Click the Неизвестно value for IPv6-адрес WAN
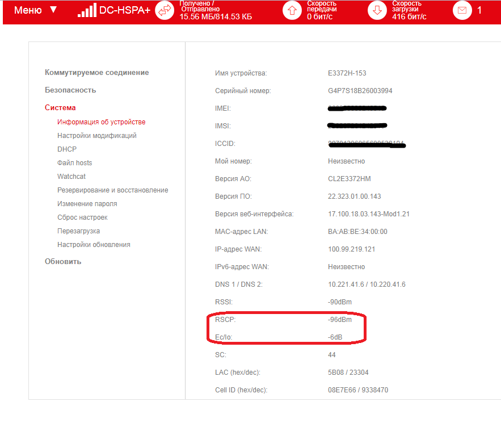This screenshot has width=501, height=431. tap(346, 267)
